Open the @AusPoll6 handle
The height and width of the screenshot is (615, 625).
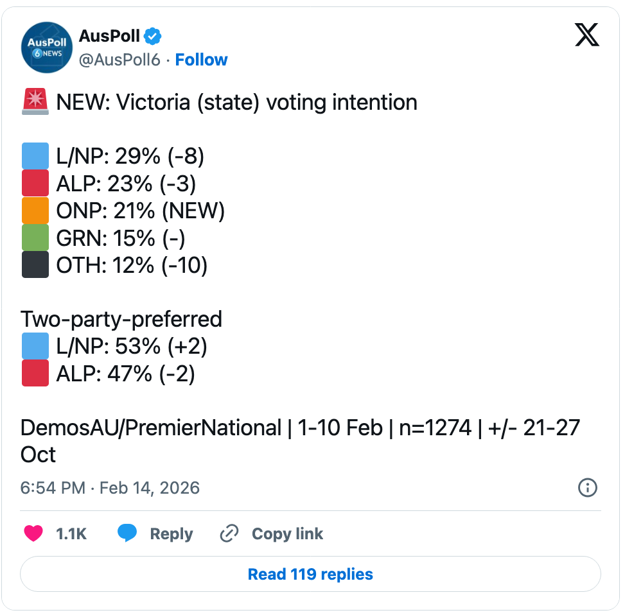(119, 60)
